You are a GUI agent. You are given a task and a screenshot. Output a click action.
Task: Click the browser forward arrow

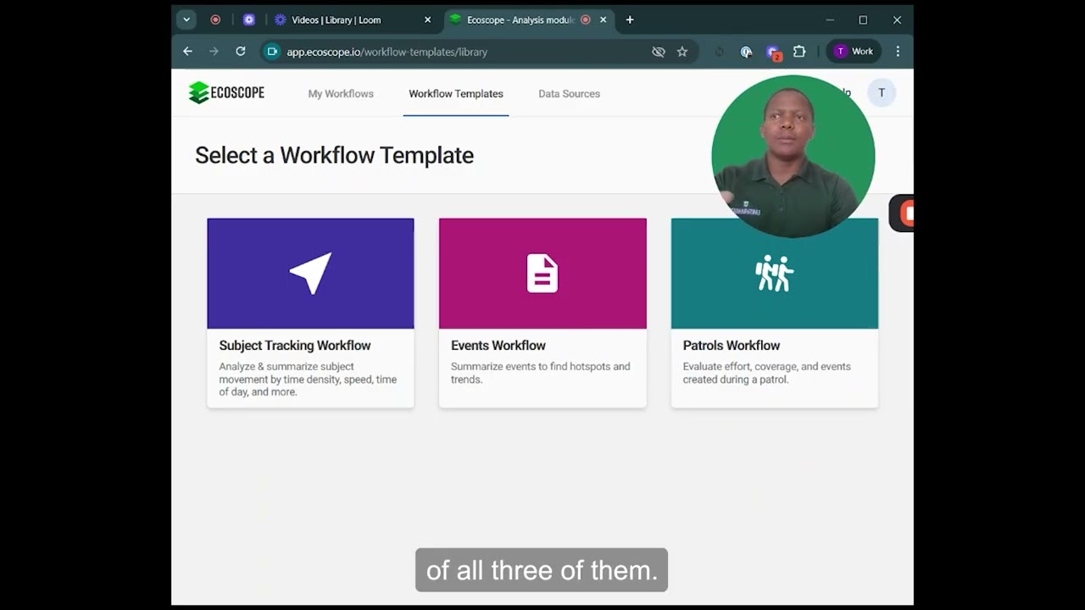point(214,52)
